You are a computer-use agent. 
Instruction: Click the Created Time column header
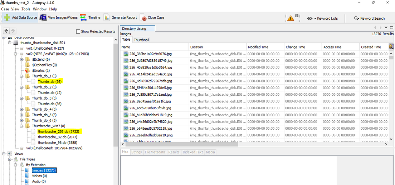374,47
